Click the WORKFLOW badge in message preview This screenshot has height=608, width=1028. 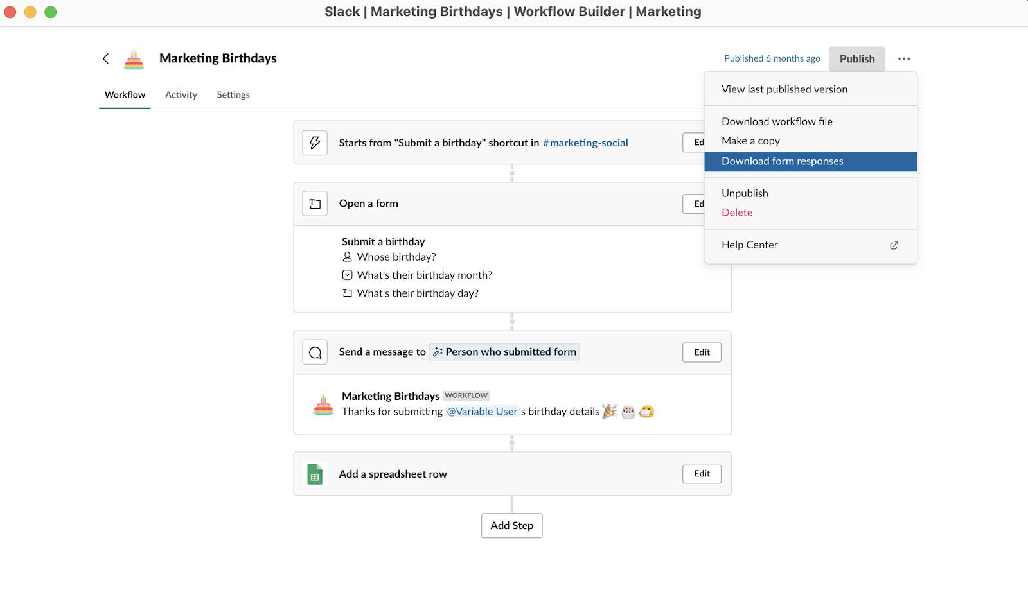click(466, 395)
